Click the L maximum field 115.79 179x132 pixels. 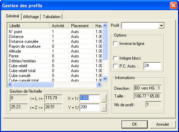pyautogui.click(x=53, y=98)
